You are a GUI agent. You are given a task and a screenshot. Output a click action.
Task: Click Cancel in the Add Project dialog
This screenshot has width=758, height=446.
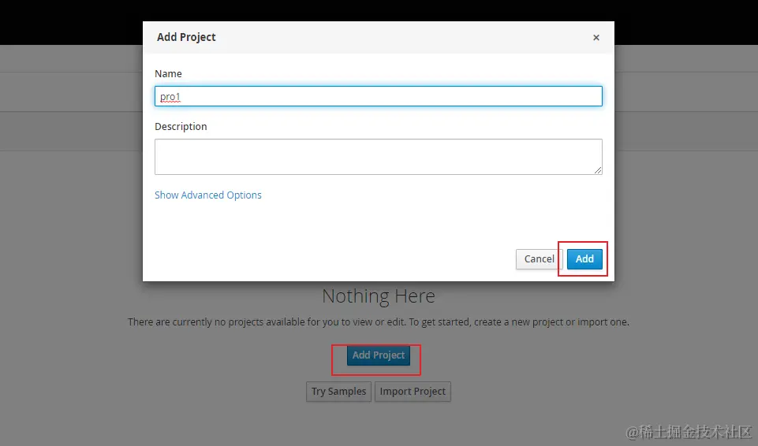coord(539,259)
